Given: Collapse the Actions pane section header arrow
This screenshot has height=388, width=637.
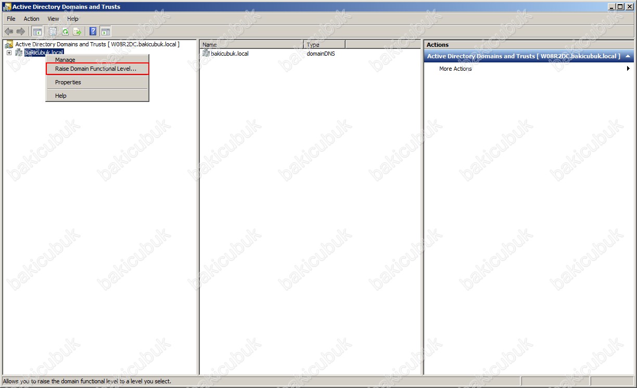Looking at the screenshot, I should (628, 56).
